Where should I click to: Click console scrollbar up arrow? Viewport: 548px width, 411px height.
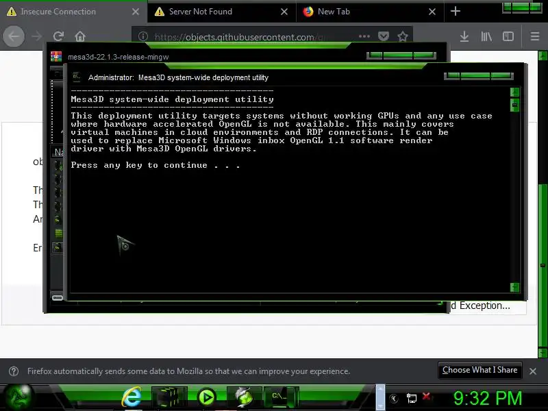pos(514,92)
